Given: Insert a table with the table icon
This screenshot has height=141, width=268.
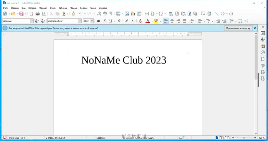Looking at the screenshot, I should pyautogui.click(x=118, y=14).
